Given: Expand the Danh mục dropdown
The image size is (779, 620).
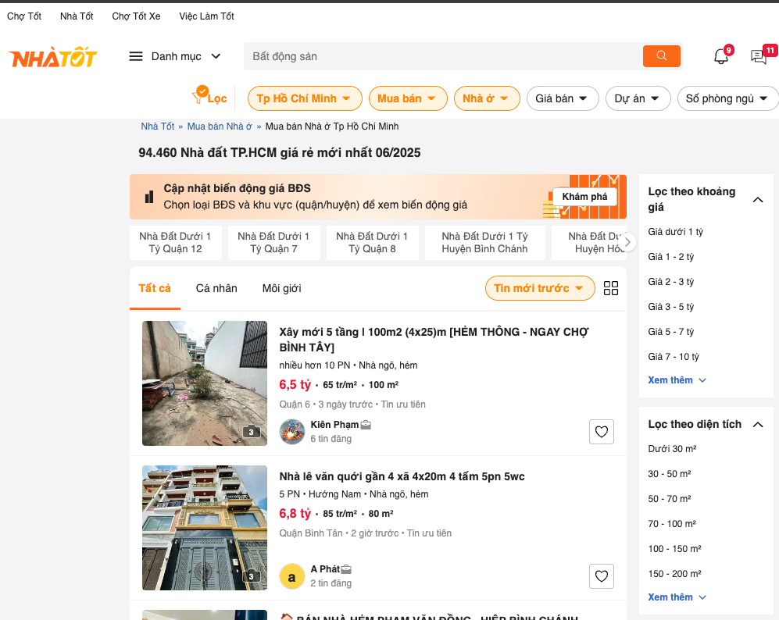Looking at the screenshot, I should click(x=216, y=56).
